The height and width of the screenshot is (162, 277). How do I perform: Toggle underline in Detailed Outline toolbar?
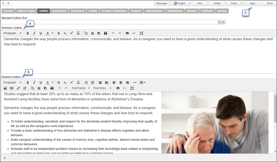click(x=41, y=82)
